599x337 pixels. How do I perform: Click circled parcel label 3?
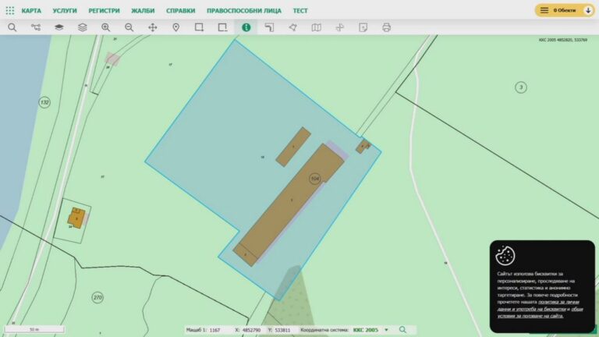click(x=521, y=87)
